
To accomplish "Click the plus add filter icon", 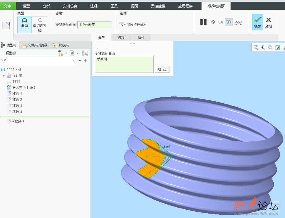I will [86, 61].
